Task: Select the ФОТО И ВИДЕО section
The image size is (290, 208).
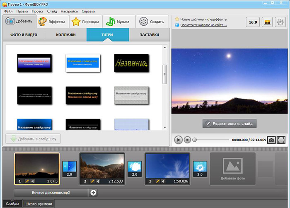Action: tap(24, 35)
